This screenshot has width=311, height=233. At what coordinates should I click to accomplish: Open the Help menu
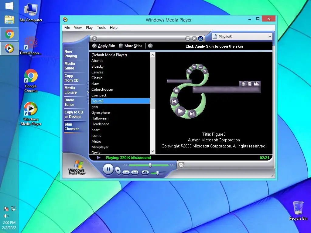(x=114, y=28)
